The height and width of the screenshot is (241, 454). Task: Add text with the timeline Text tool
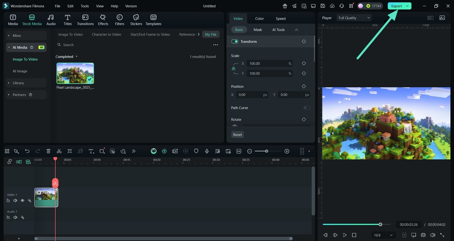point(91,151)
